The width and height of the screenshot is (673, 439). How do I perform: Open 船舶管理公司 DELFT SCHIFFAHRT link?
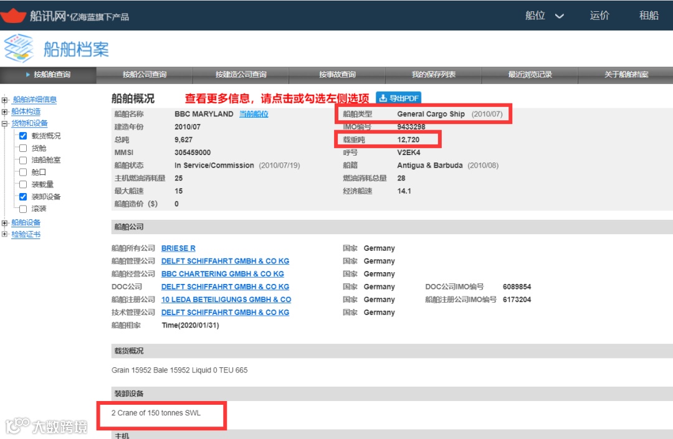coord(225,261)
